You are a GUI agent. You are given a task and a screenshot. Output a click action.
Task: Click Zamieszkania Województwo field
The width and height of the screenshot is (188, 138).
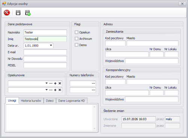click(152, 61)
